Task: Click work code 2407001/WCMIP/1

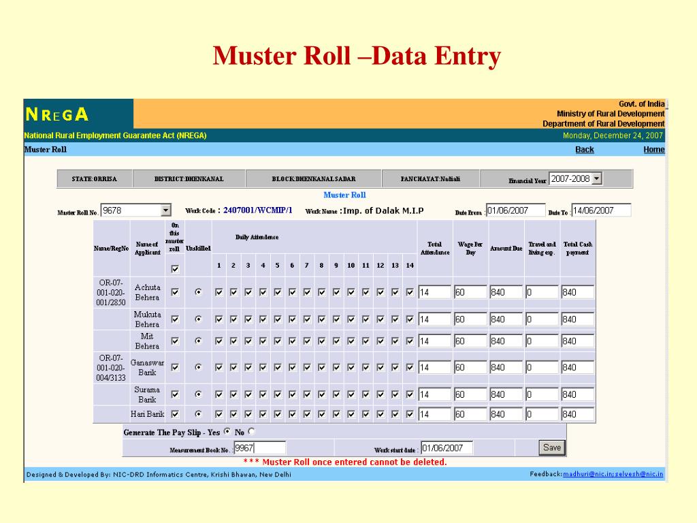Action: (x=258, y=210)
